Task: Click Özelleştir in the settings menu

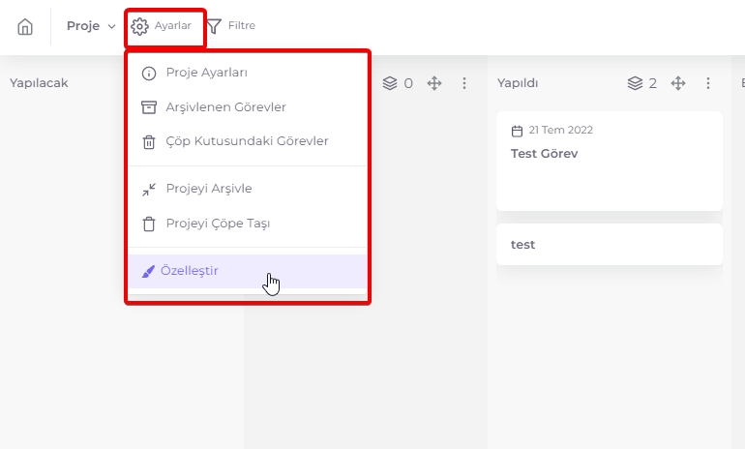Action: coord(247,271)
